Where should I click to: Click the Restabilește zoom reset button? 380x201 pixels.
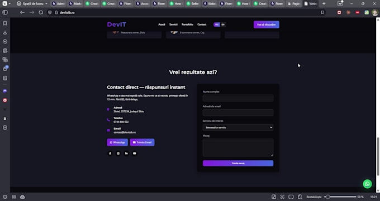tap(314, 197)
